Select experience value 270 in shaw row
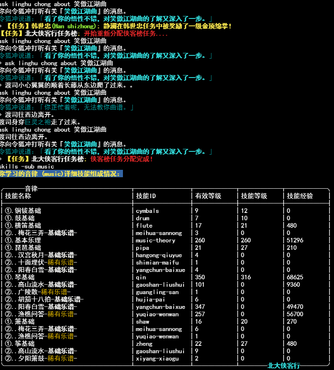The width and height of the screenshot is (334, 370). 291,321
